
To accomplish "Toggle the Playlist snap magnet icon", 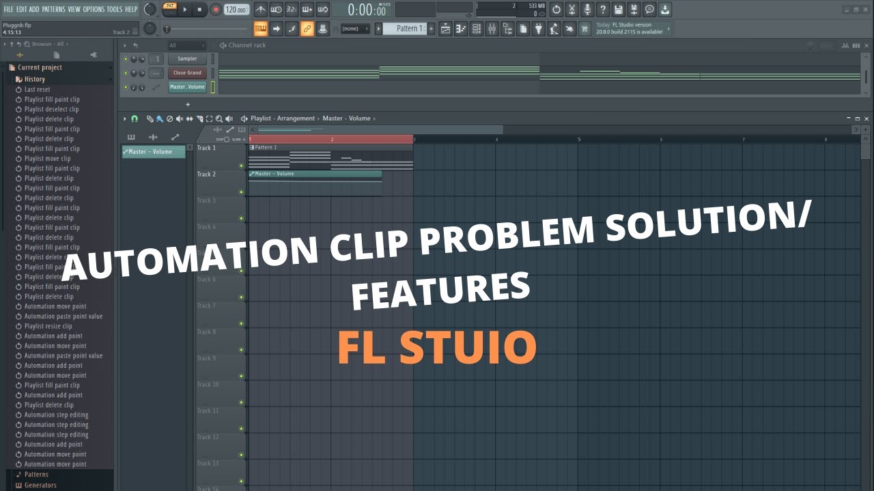I will click(x=135, y=119).
